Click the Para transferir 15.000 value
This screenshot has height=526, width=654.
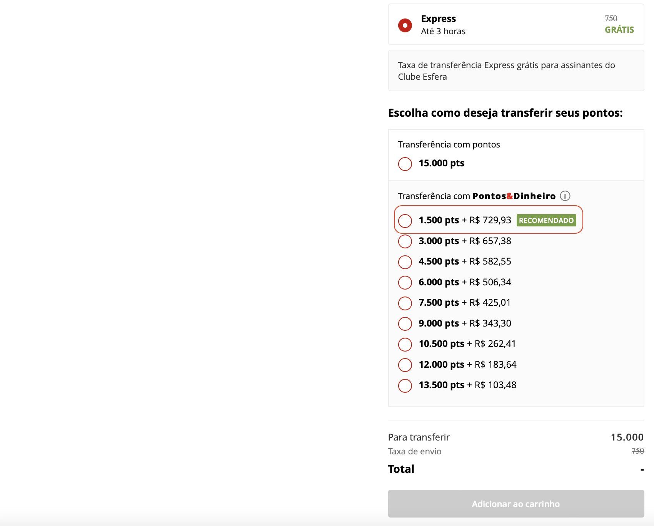[627, 437]
